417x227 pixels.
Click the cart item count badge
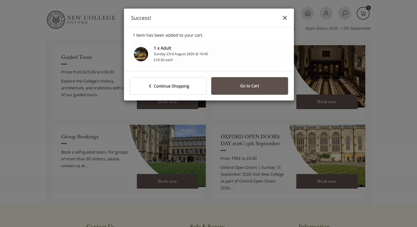click(x=368, y=8)
